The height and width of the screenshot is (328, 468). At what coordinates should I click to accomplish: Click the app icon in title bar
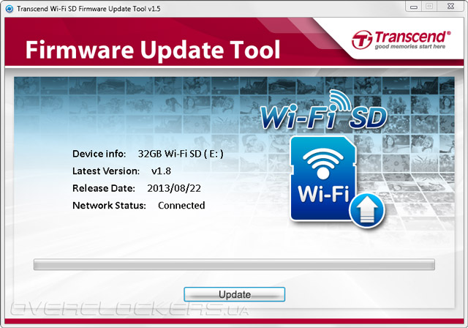(10, 9)
